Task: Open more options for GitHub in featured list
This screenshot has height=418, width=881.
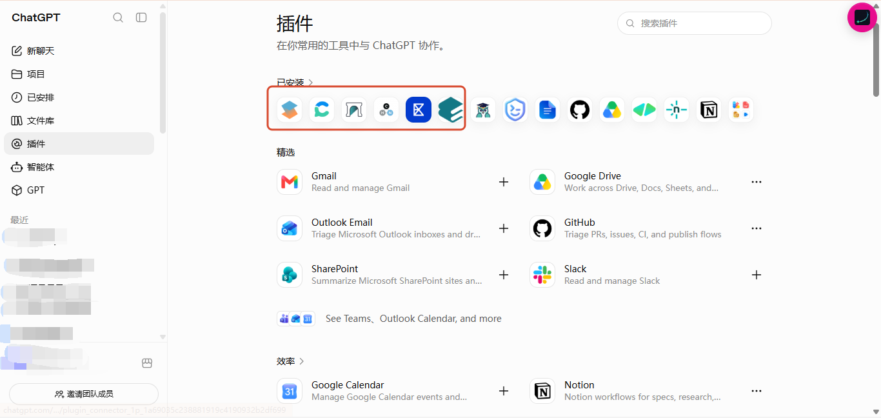Action: click(757, 228)
